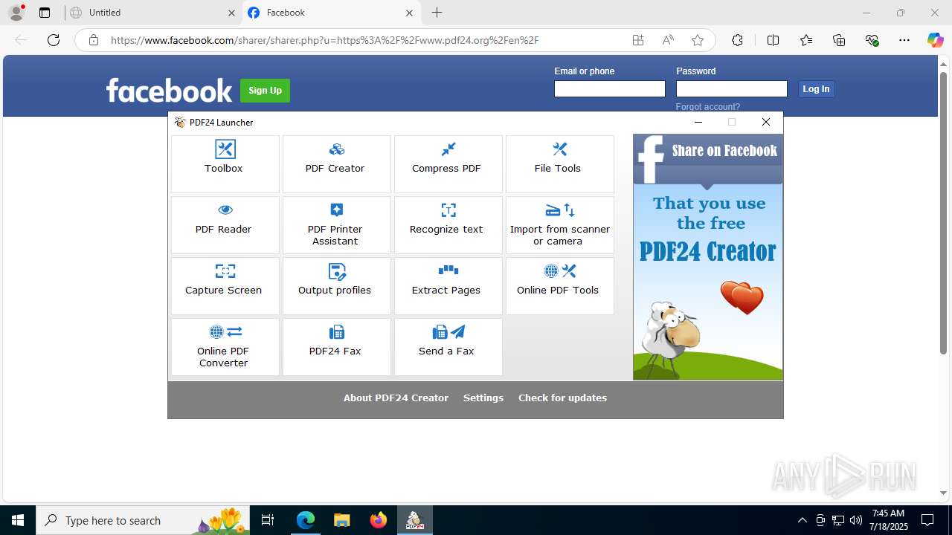952x535 pixels.
Task: Open the Extract Pages tool
Action: [x=448, y=286]
